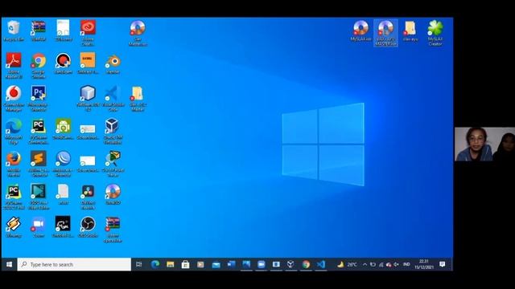Click the 26°C weather taskbar widget

[348, 264]
